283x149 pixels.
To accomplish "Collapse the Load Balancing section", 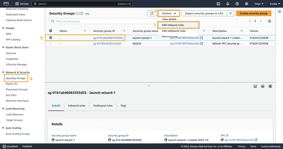I will [x=3, y=109].
